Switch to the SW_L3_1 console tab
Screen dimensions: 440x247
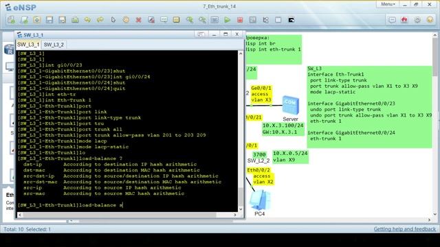pyautogui.click(x=28, y=45)
